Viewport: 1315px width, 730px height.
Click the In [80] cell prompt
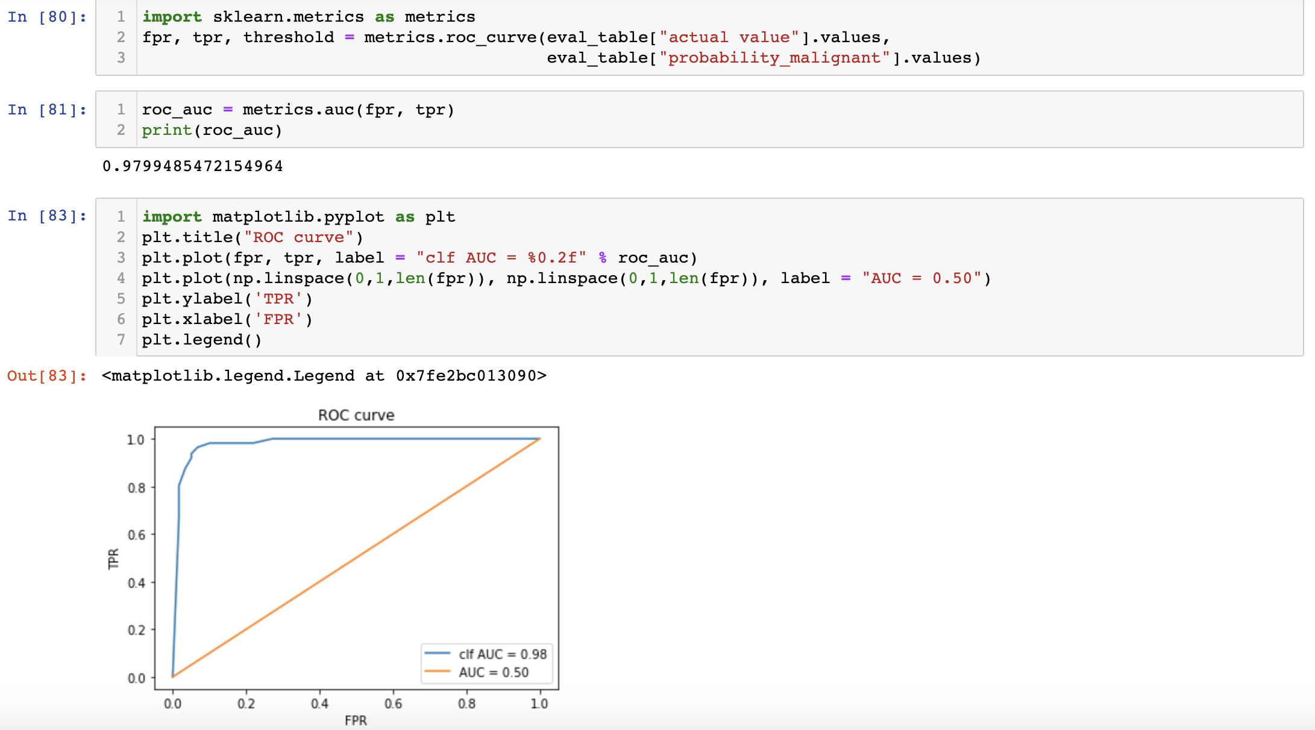(x=45, y=17)
